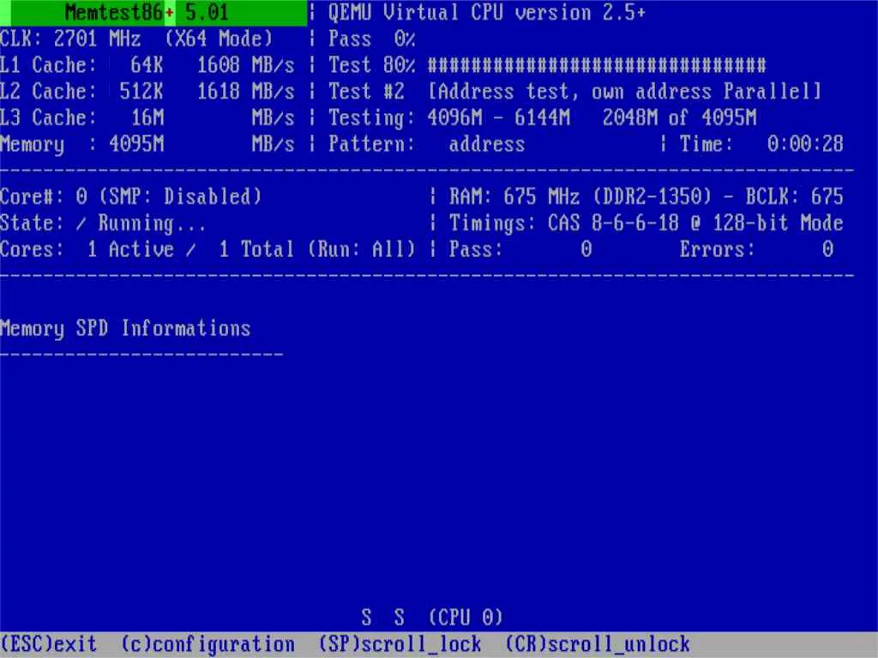Click the S S (CPU 0) indicator
The width and height of the screenshot is (878, 658).
click(x=432, y=618)
